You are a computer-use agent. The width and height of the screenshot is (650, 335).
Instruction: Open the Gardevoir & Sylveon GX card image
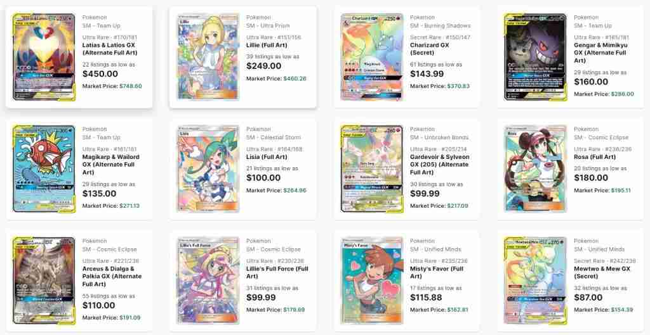coord(371,168)
